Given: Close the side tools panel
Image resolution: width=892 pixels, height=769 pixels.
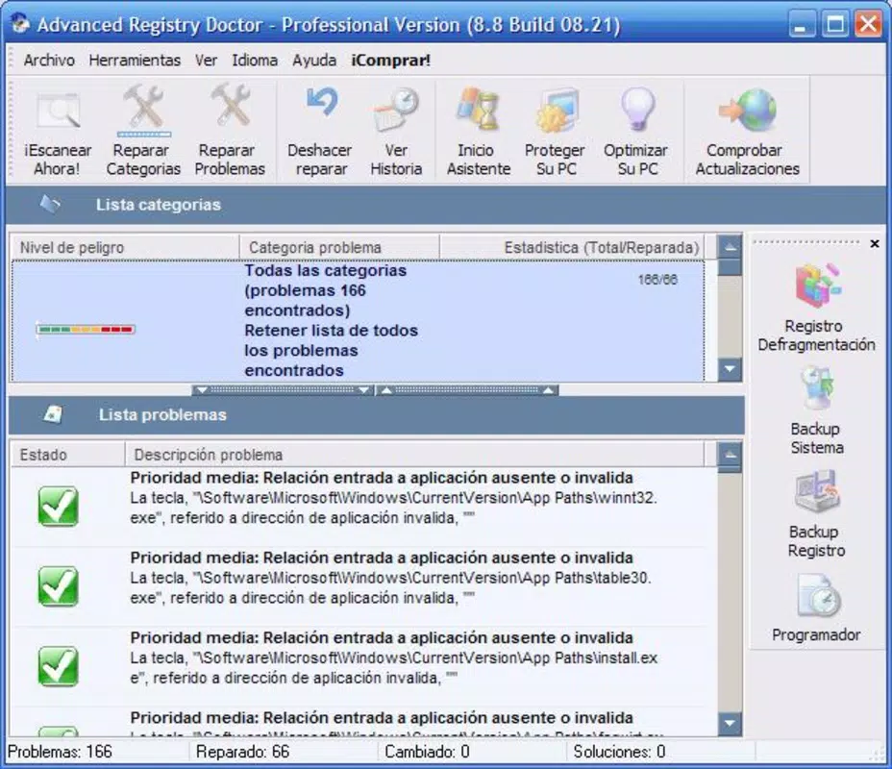Looking at the screenshot, I should (x=875, y=243).
